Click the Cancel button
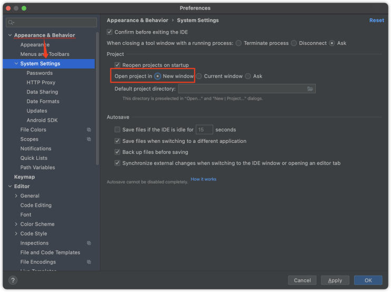The height and width of the screenshot is (292, 391). (302, 280)
